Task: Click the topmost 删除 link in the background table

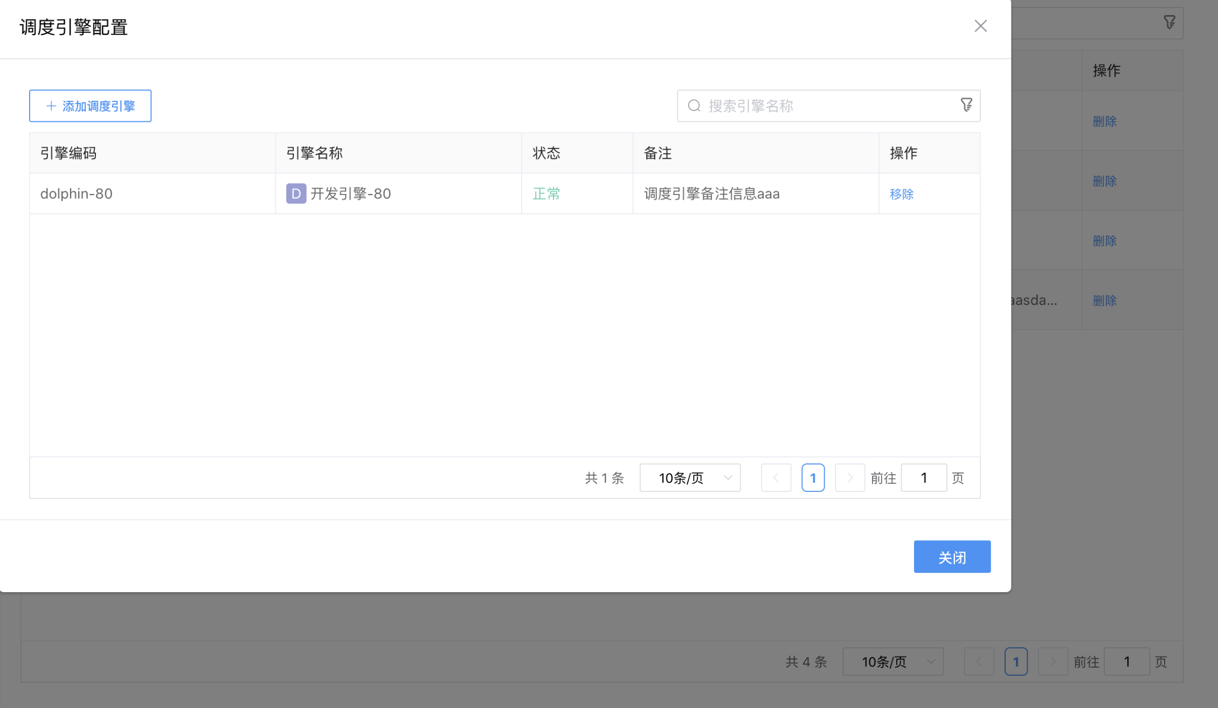Action: [x=1105, y=121]
